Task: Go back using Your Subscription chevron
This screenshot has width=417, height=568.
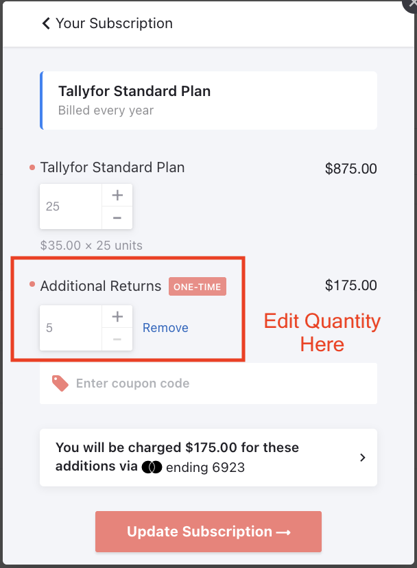Action: coord(46,23)
